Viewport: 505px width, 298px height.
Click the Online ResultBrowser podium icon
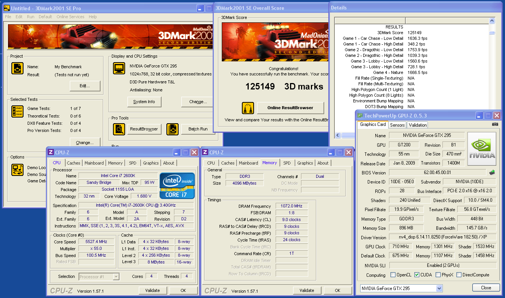point(248,108)
